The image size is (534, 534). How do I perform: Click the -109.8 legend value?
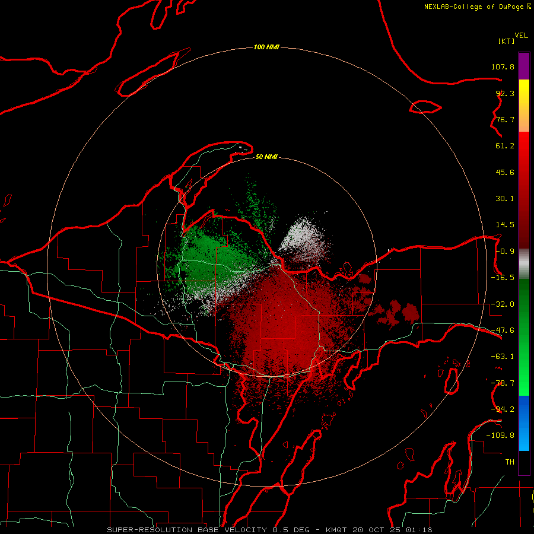[x=500, y=436]
